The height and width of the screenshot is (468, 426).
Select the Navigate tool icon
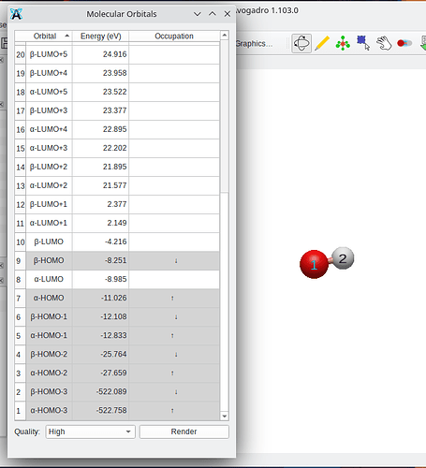click(301, 43)
